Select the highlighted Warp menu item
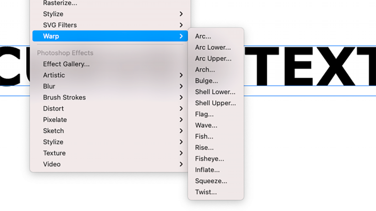The width and height of the screenshot is (376, 211). [x=110, y=36]
